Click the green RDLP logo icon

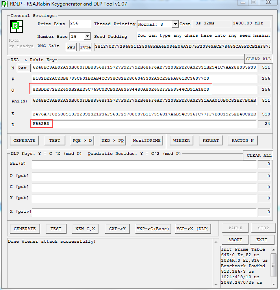pos(16,26)
